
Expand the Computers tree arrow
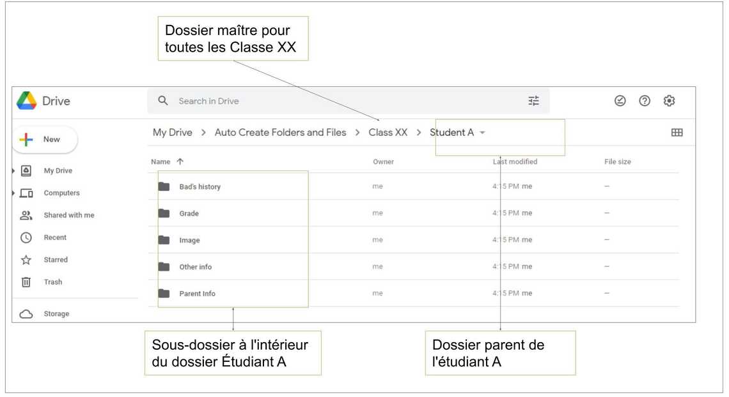[x=14, y=193]
